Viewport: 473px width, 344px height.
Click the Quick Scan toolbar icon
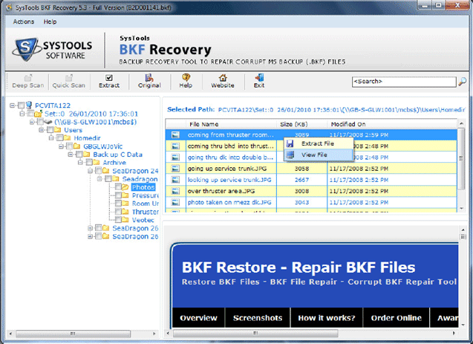tap(69, 78)
